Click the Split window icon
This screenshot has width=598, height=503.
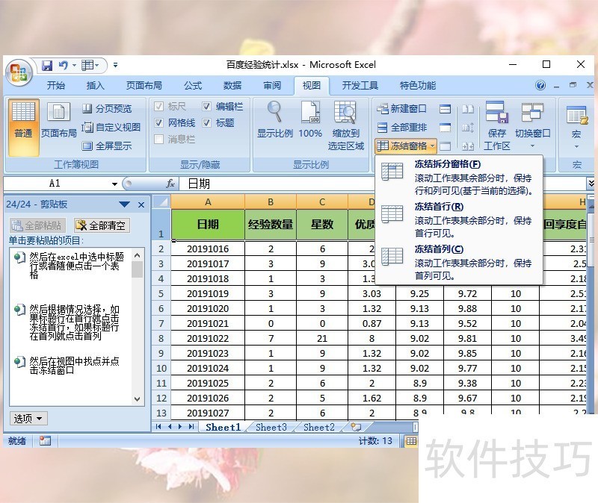tap(445, 109)
